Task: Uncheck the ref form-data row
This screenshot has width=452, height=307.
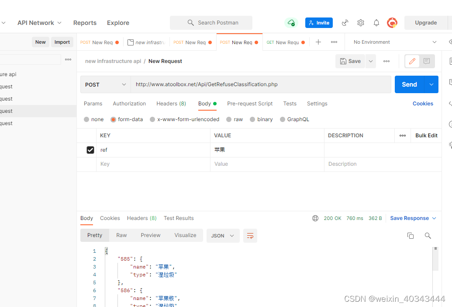Action: 90,150
